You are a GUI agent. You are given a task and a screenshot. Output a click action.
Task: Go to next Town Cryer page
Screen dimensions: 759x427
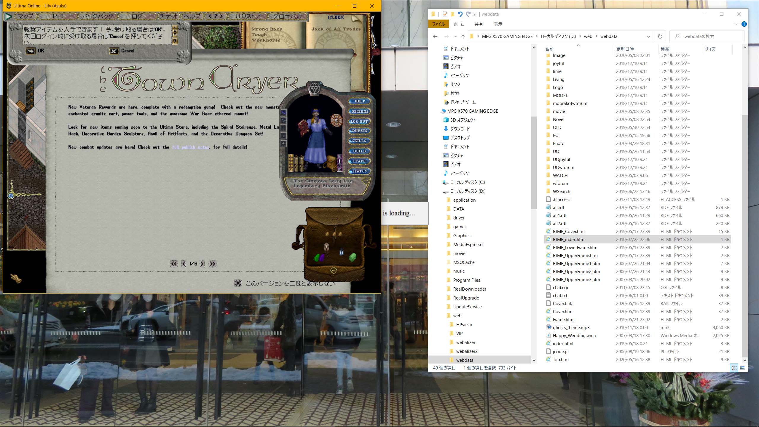(x=202, y=264)
